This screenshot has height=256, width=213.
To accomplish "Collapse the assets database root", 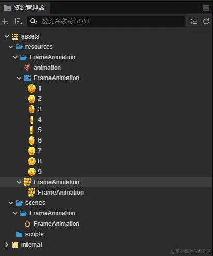I will pos(7,36).
